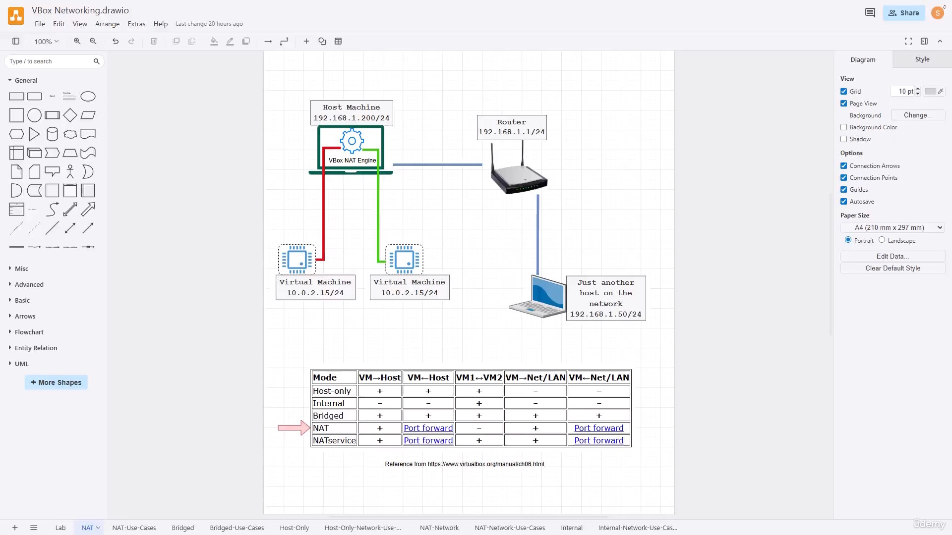Image resolution: width=952 pixels, height=535 pixels.
Task: Click the undo arrow icon
Action: [x=116, y=42]
